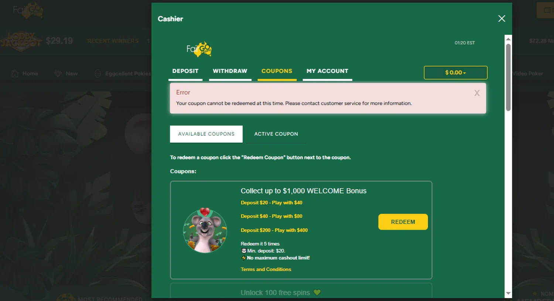Switch to the Active Coupon sub-tab
This screenshot has height=301, width=554.
click(276, 134)
